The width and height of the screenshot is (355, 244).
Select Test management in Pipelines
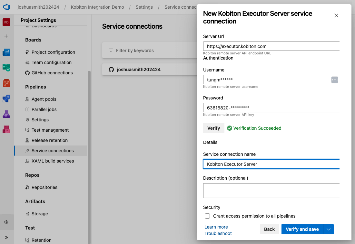point(51,130)
